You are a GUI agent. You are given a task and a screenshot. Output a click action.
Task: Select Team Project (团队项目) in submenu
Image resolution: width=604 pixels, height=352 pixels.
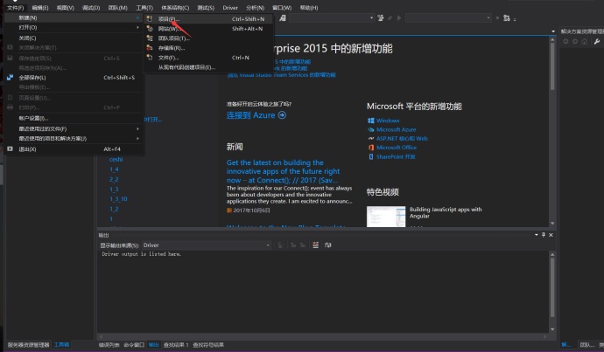[x=208, y=38]
